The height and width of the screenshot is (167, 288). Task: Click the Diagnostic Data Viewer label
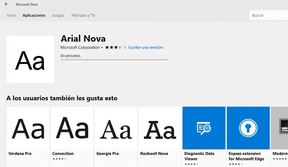(199, 156)
